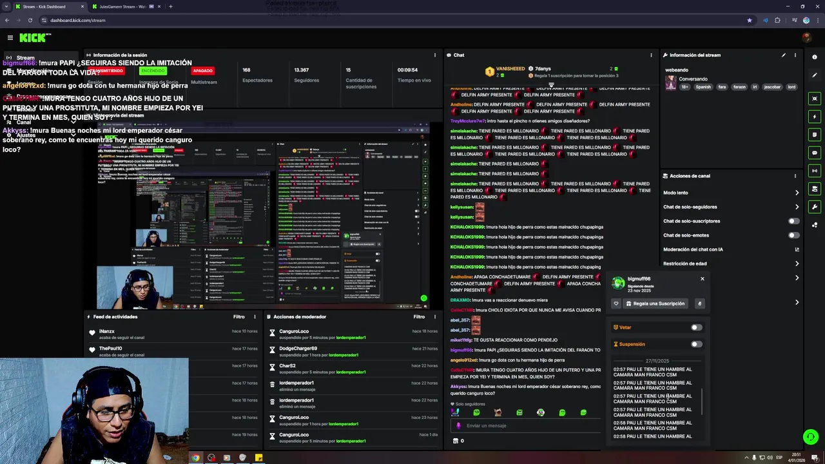Bookmark this page with the star icon

click(749, 20)
